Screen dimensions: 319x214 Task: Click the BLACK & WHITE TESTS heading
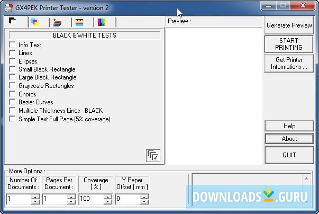85,35
